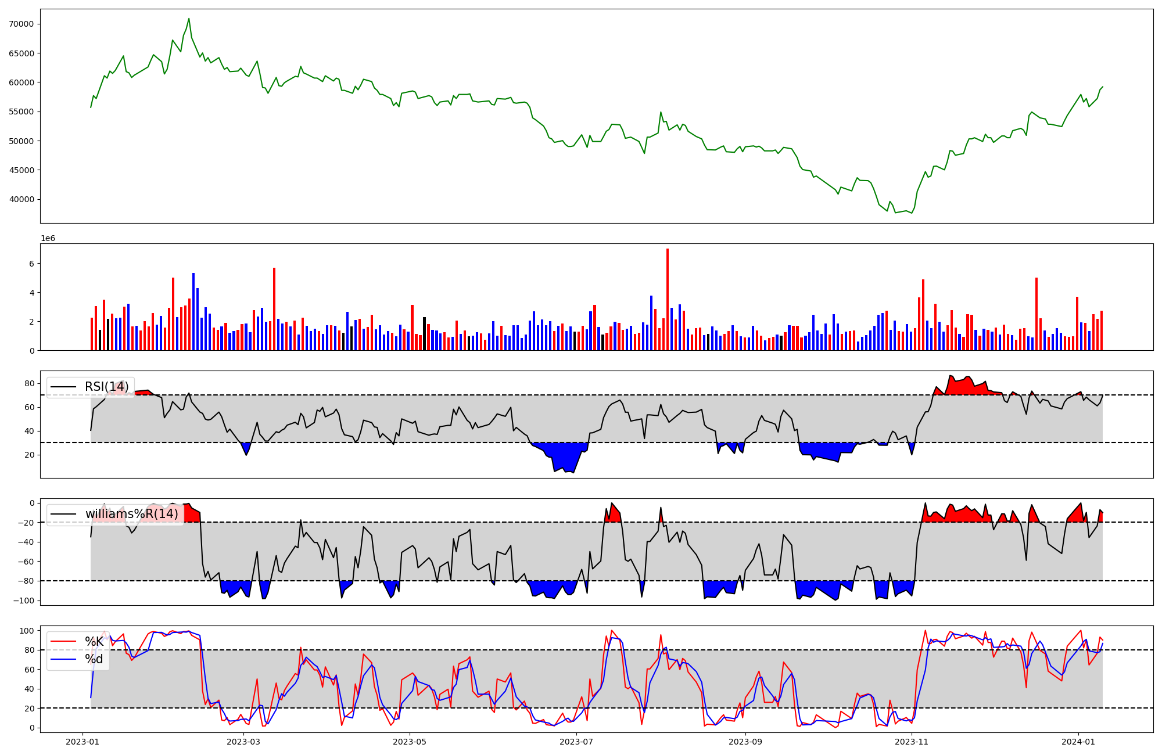Click the %d legend entry text

pos(94,659)
